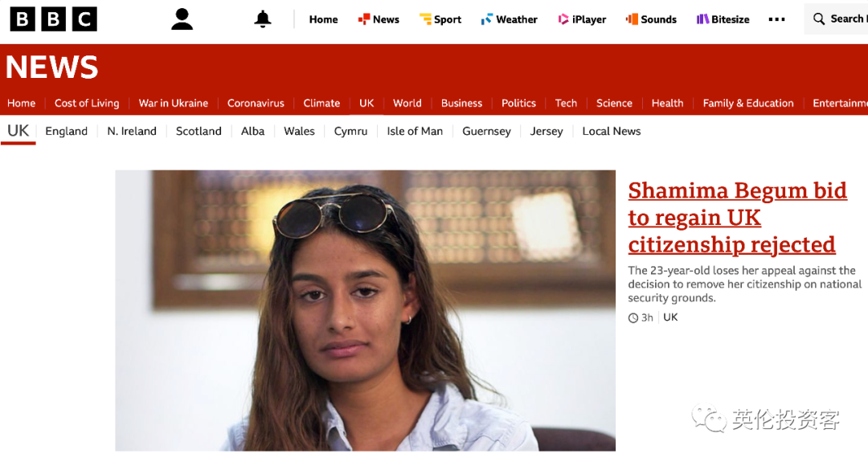Select the Cost of Living section
Screen dimensions: 868x458
(x=87, y=103)
